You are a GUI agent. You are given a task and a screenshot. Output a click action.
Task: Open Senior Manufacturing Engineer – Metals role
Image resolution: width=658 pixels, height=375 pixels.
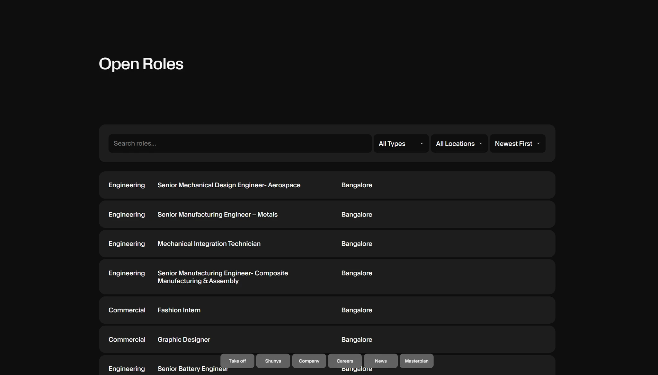tap(218, 215)
